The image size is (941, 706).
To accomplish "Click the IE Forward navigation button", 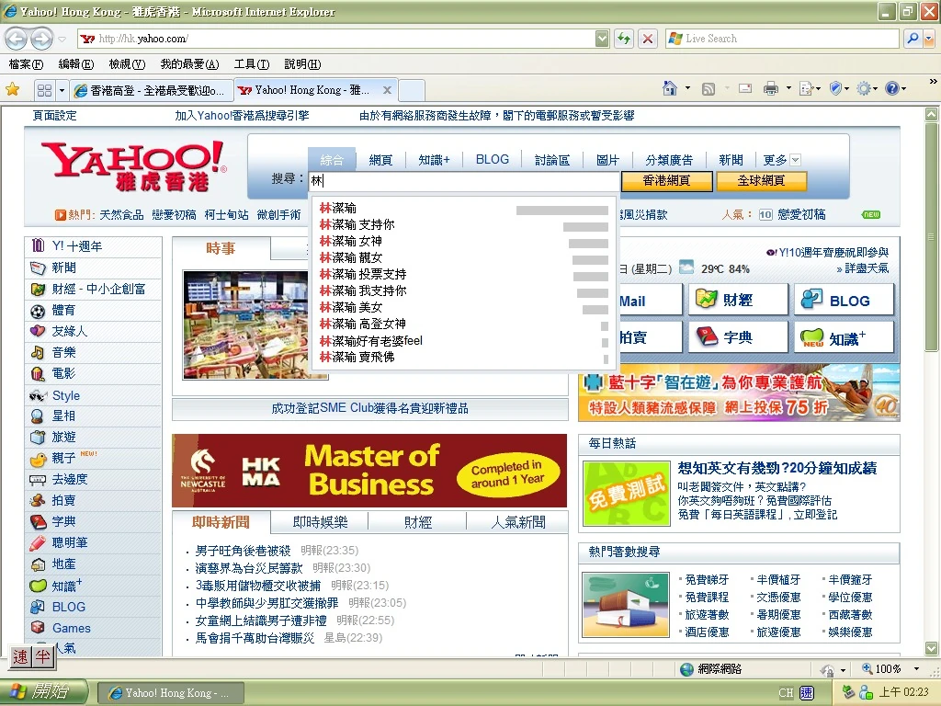I will coord(40,39).
